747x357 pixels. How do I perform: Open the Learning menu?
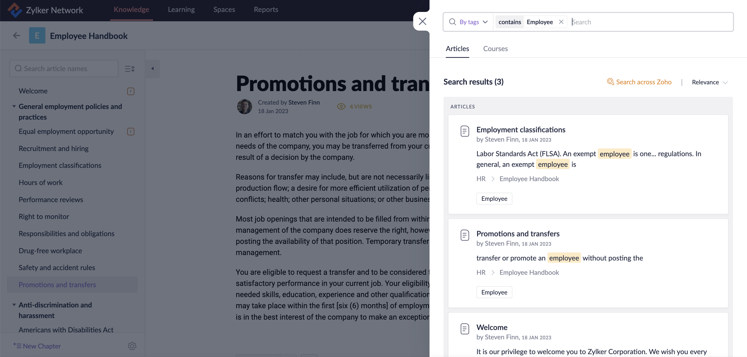181,10
